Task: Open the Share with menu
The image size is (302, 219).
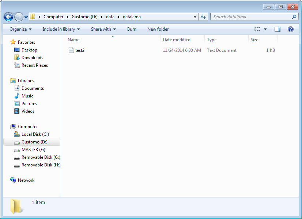Action: click(x=103, y=29)
